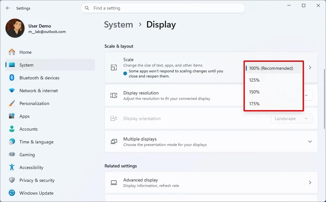Click the search magnifier icon

[87, 8]
